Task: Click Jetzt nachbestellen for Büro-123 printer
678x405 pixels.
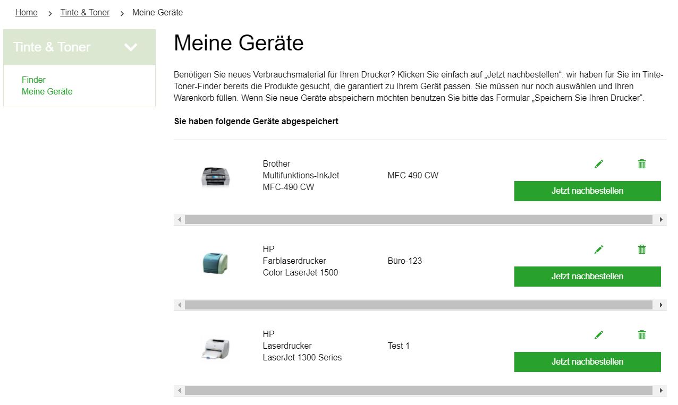Action: [x=587, y=277]
